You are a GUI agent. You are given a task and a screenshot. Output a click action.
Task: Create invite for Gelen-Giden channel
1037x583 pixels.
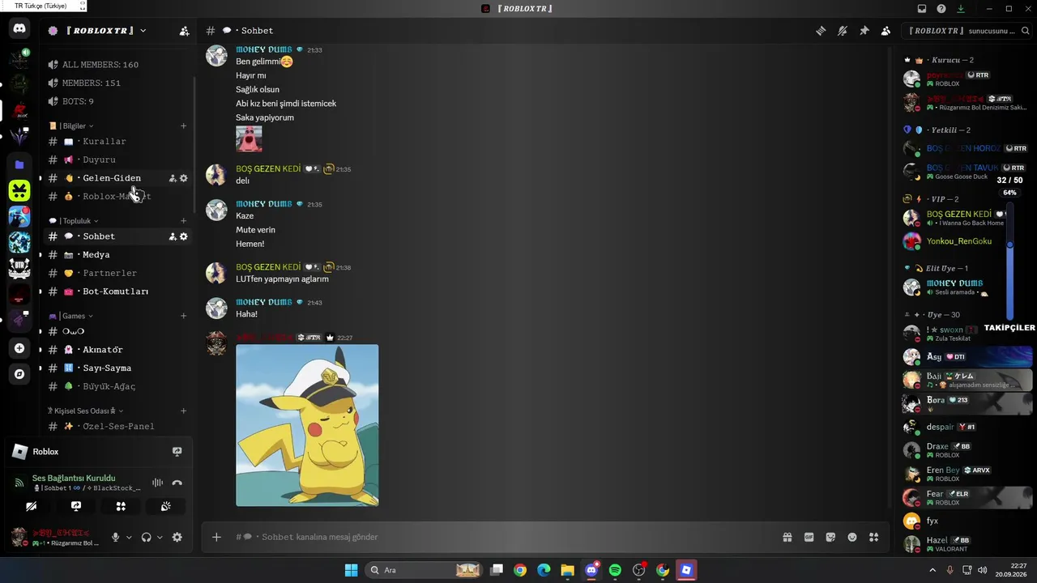coord(173,178)
